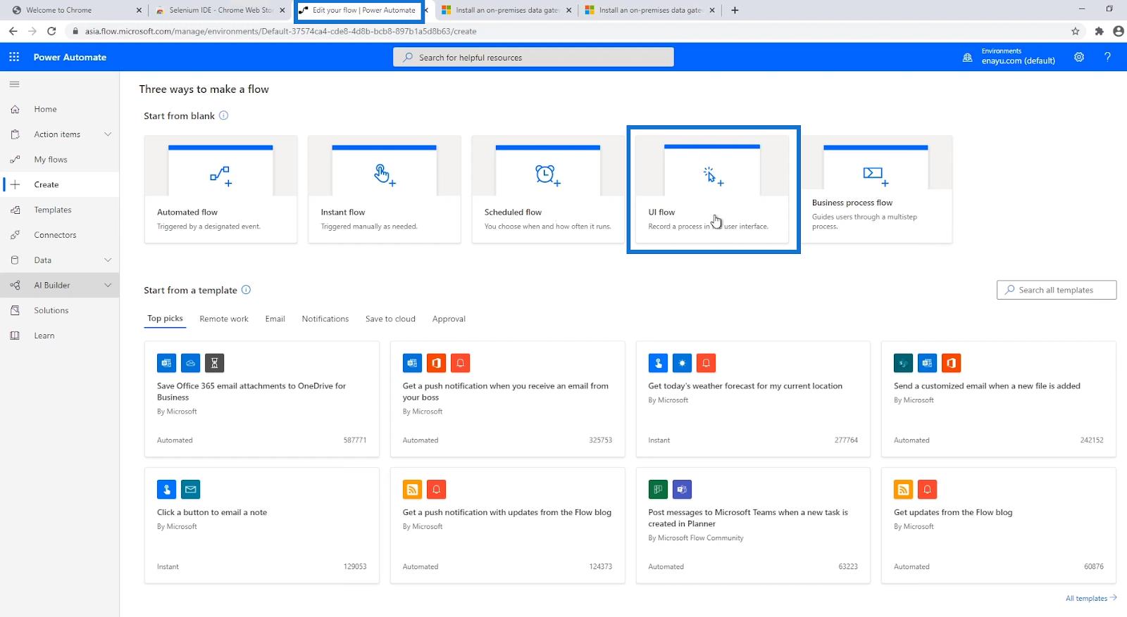Close the Welcome to Chrome tab
This screenshot has height=617, width=1127.
coord(139,10)
